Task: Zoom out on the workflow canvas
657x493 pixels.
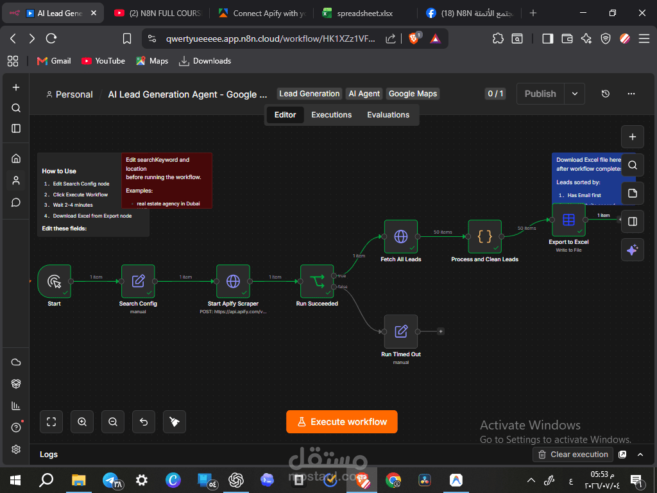Action: tap(113, 422)
